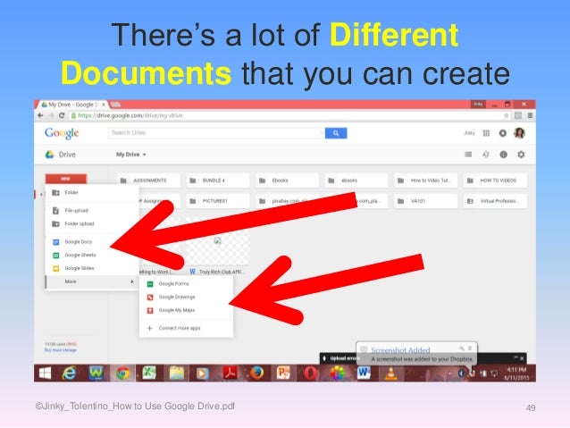Open Google notifications circle icon
570x428 pixels.
(502, 133)
